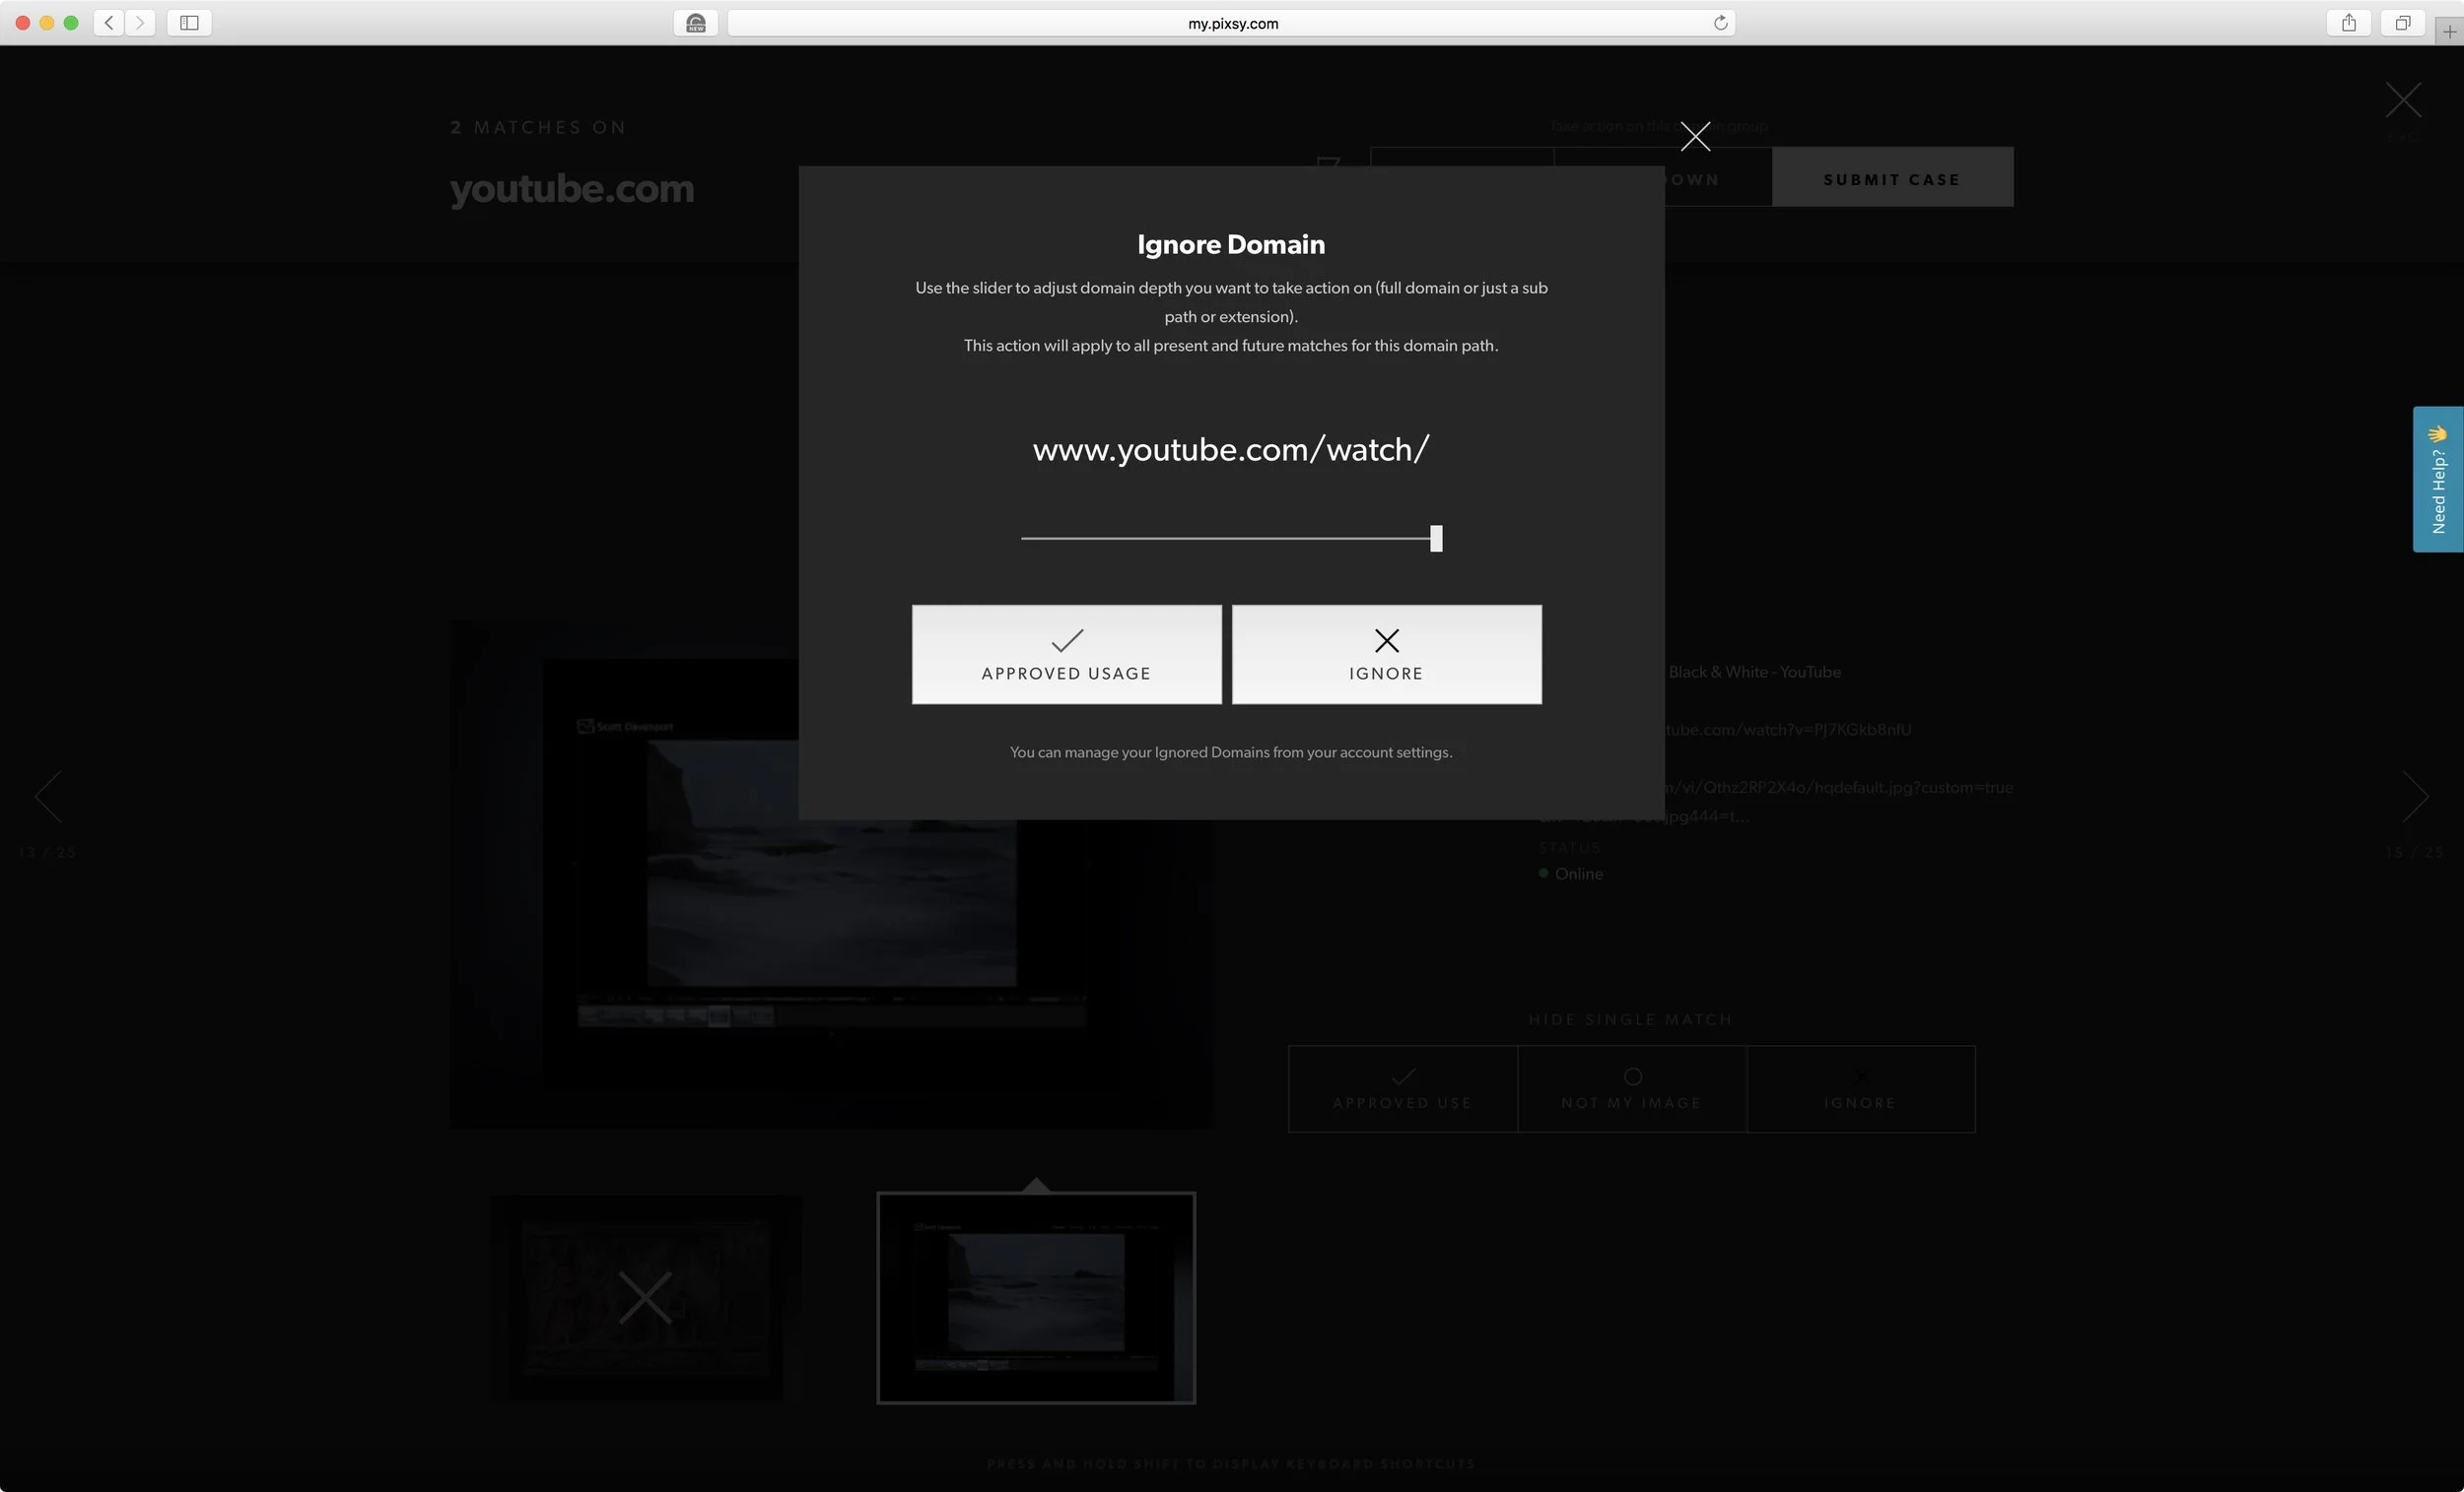The height and width of the screenshot is (1492, 2464).
Task: Click the Ignore button in the dialog
Action: point(1386,655)
